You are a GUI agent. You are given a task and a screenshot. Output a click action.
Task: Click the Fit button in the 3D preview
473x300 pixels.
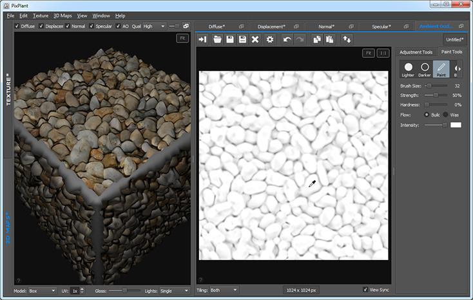tap(182, 38)
